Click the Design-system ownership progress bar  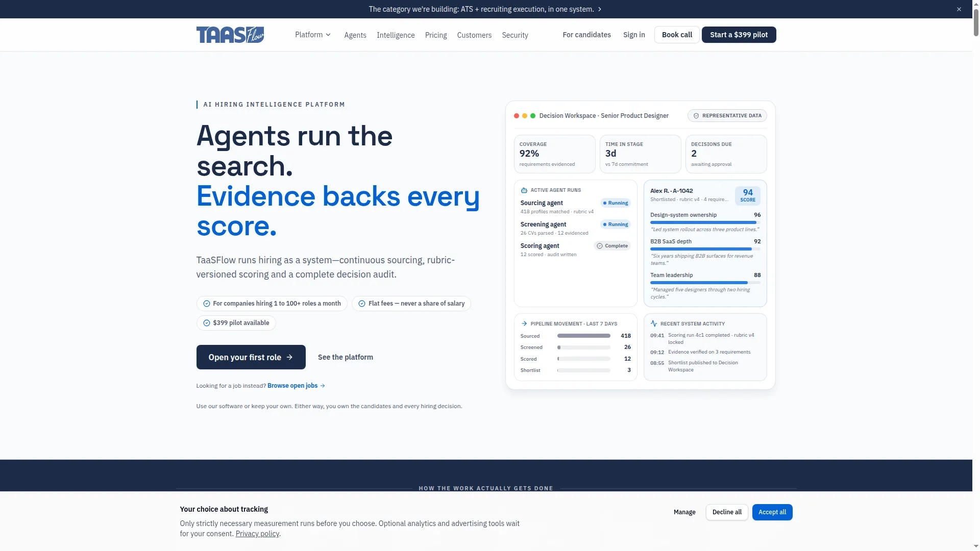(x=705, y=222)
